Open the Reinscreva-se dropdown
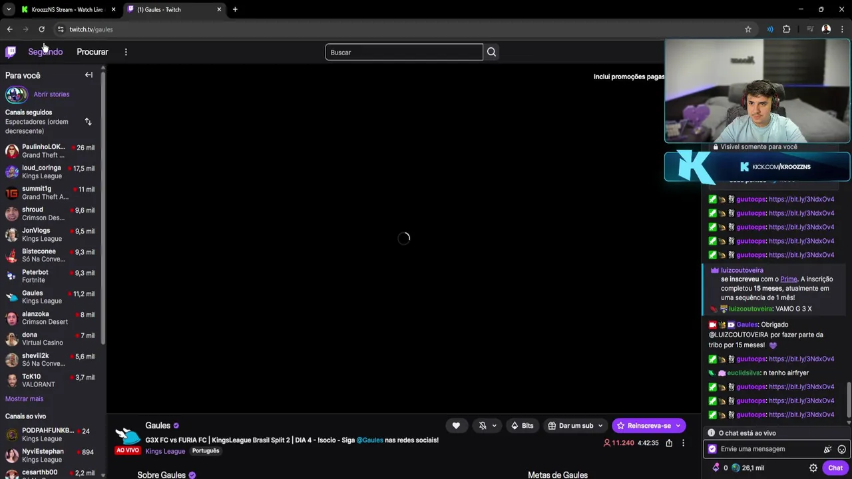The image size is (852, 479). (649, 426)
